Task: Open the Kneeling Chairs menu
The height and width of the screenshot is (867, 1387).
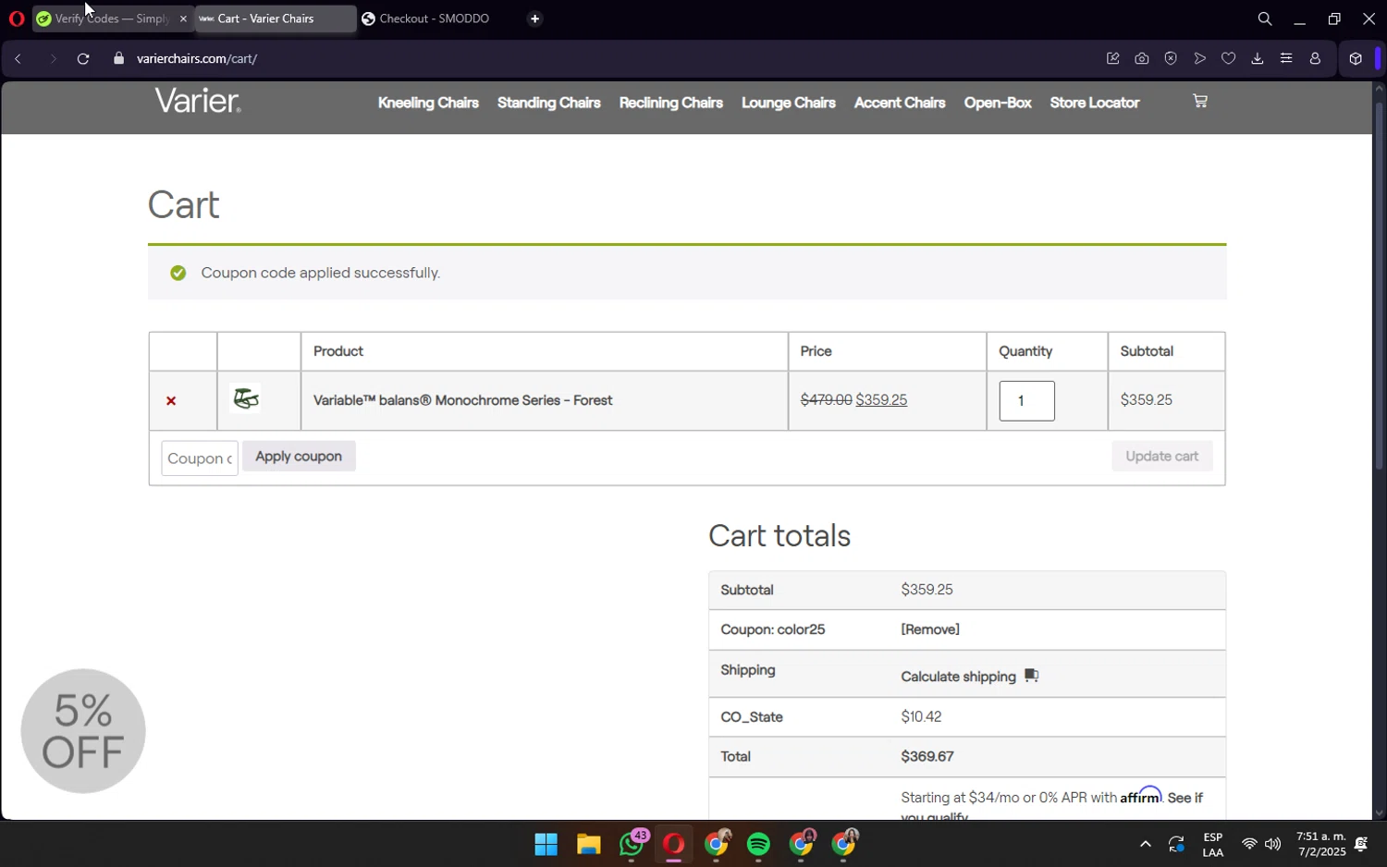Action: (x=428, y=103)
